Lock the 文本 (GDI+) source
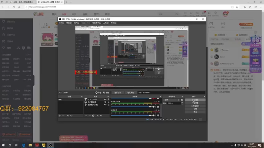This screenshot has width=264, height=148. pos(109,100)
